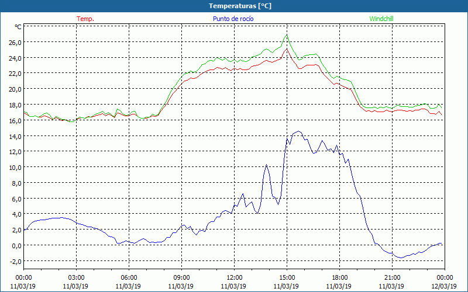
Task: Click the red temperature peak at 15:00
Action: (x=287, y=48)
